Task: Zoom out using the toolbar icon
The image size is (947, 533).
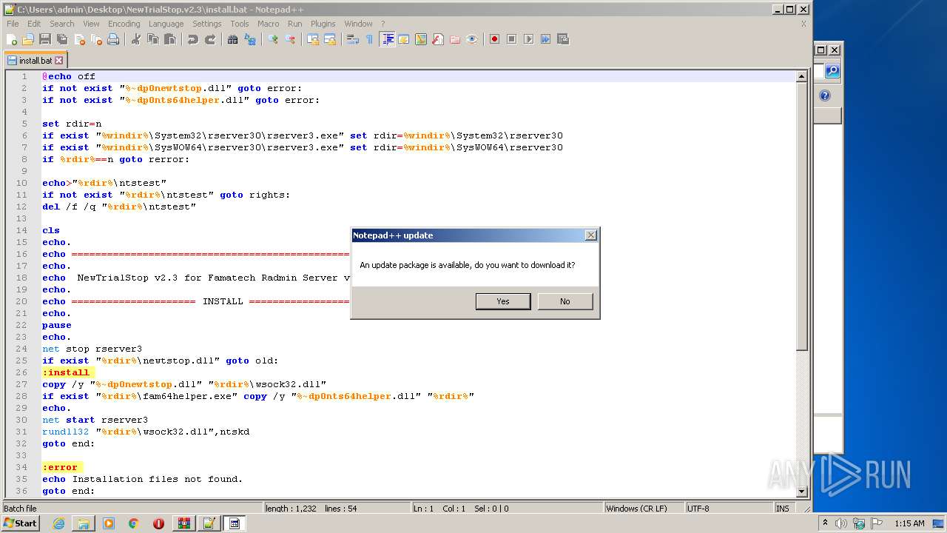Action: [290, 39]
